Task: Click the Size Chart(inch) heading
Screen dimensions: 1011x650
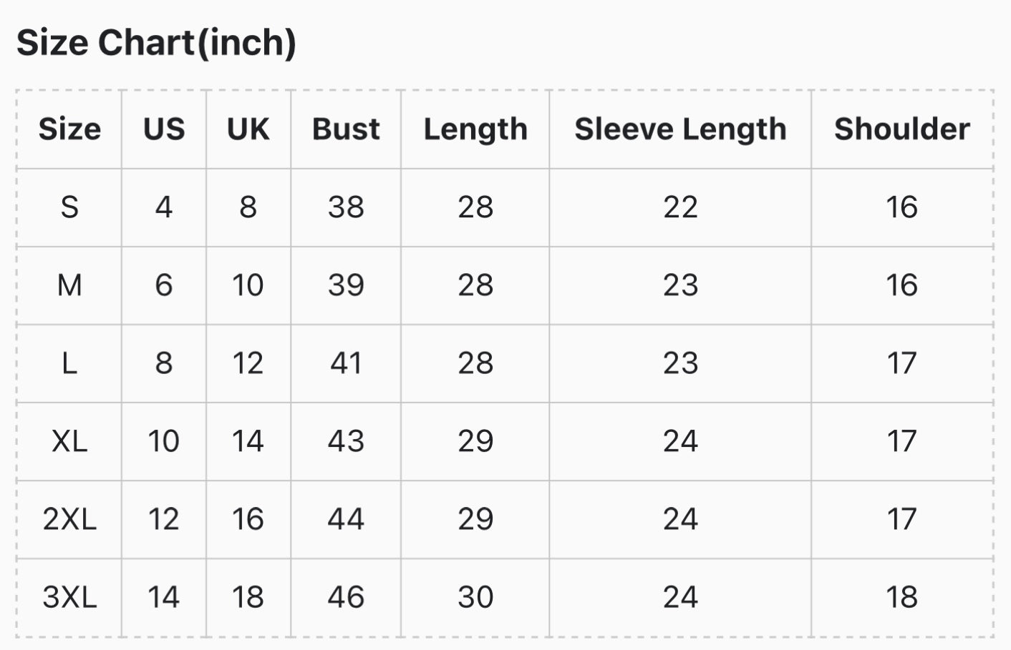Action: point(156,43)
